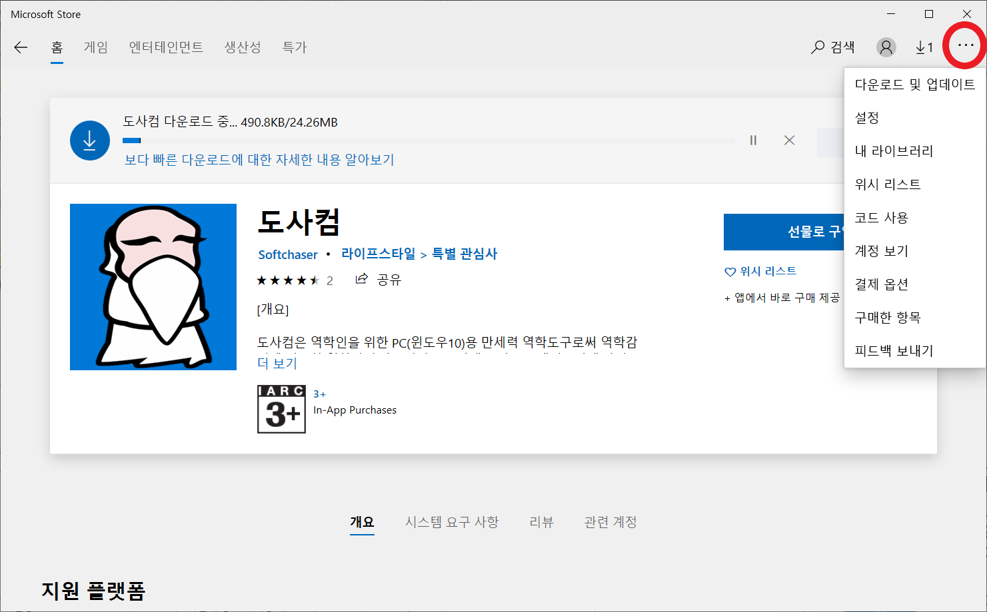Switch to the 홈 tab
Image resolution: width=987 pixels, height=612 pixels.
pos(57,47)
